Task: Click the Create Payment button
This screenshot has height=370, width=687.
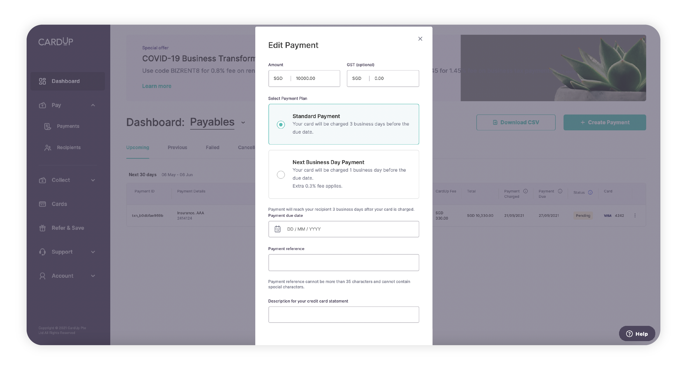Action: tap(604, 122)
